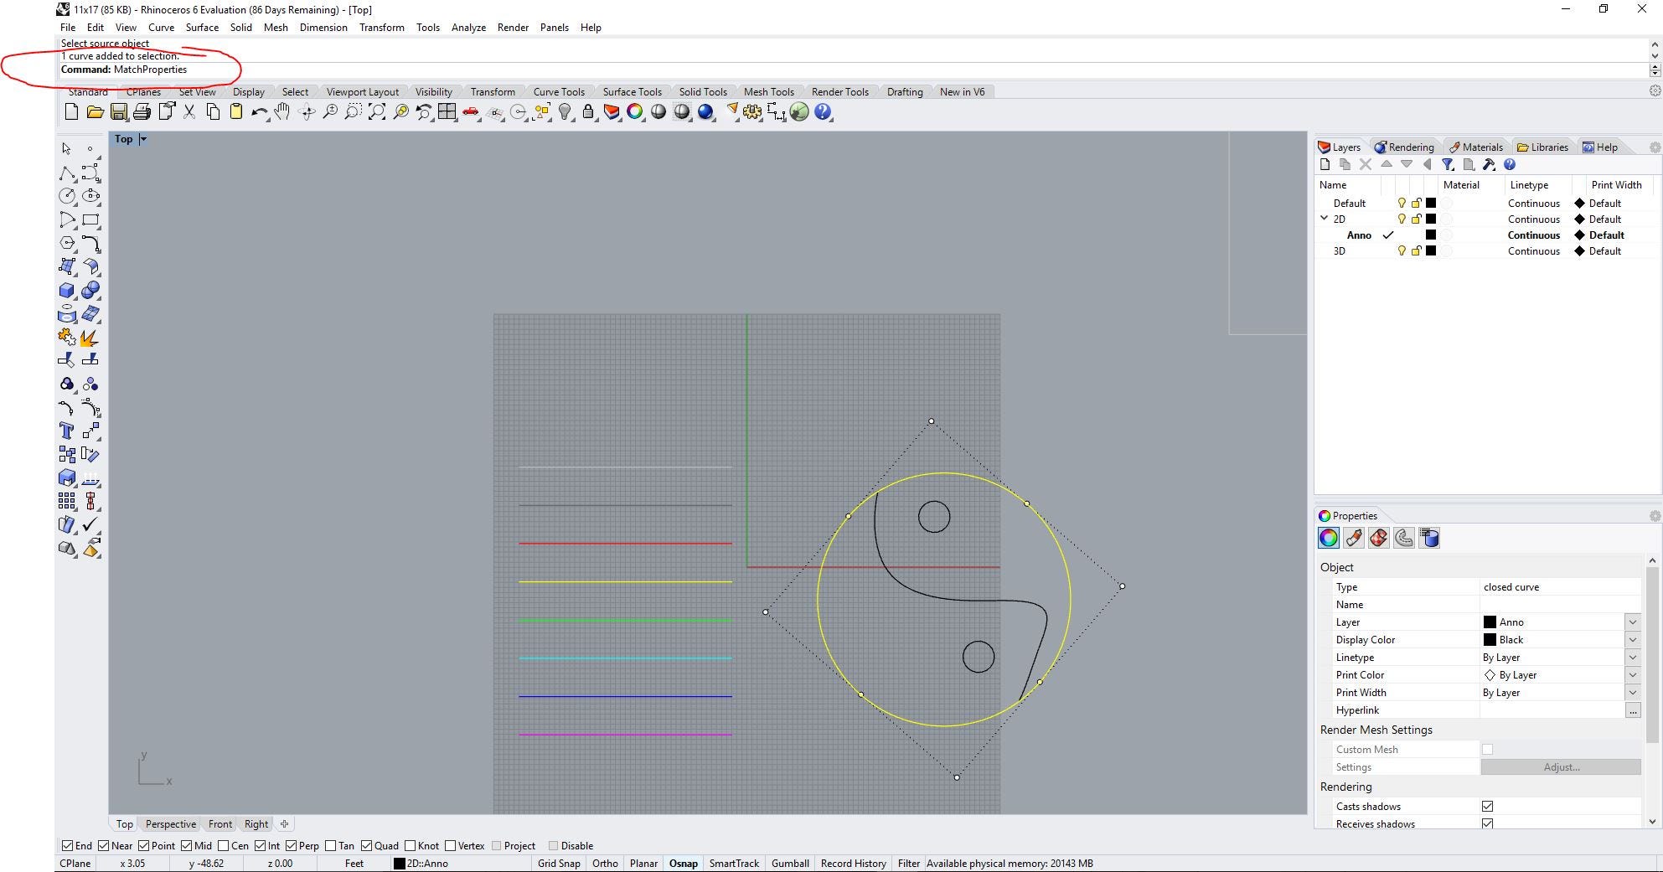Switch to the Perspective viewport tab
The image size is (1663, 872).
[170, 824]
